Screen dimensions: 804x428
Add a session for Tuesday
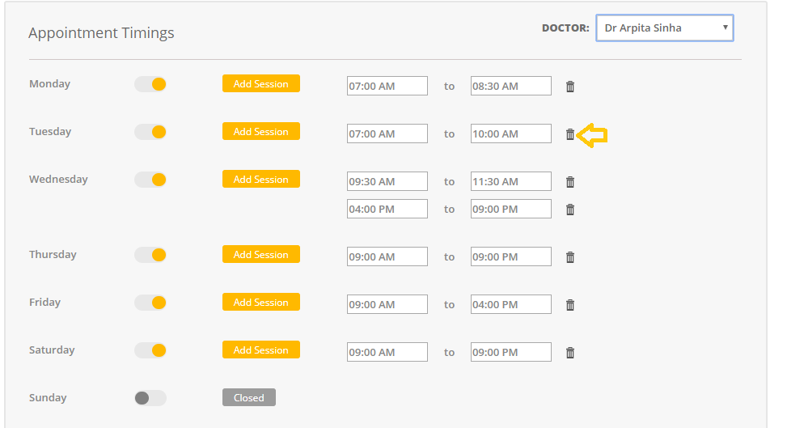(261, 131)
